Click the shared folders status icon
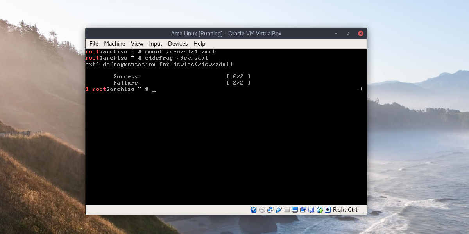The image size is (469, 234). [x=286, y=210]
